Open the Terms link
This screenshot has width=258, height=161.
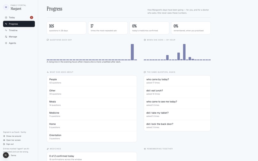click(x=13, y=156)
